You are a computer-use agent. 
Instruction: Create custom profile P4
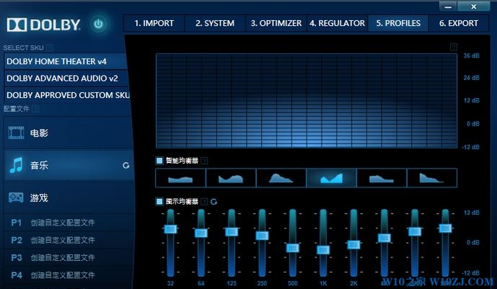[69, 275]
